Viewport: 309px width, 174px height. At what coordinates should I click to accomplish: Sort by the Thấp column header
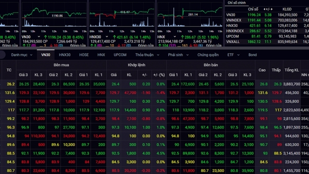pos(276,70)
